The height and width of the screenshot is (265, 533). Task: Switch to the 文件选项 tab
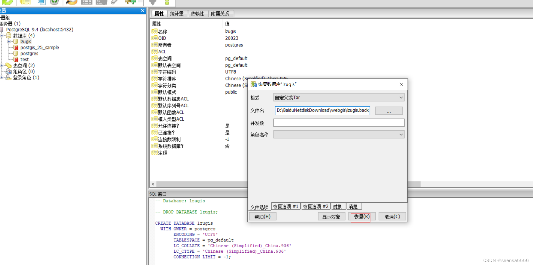point(259,207)
